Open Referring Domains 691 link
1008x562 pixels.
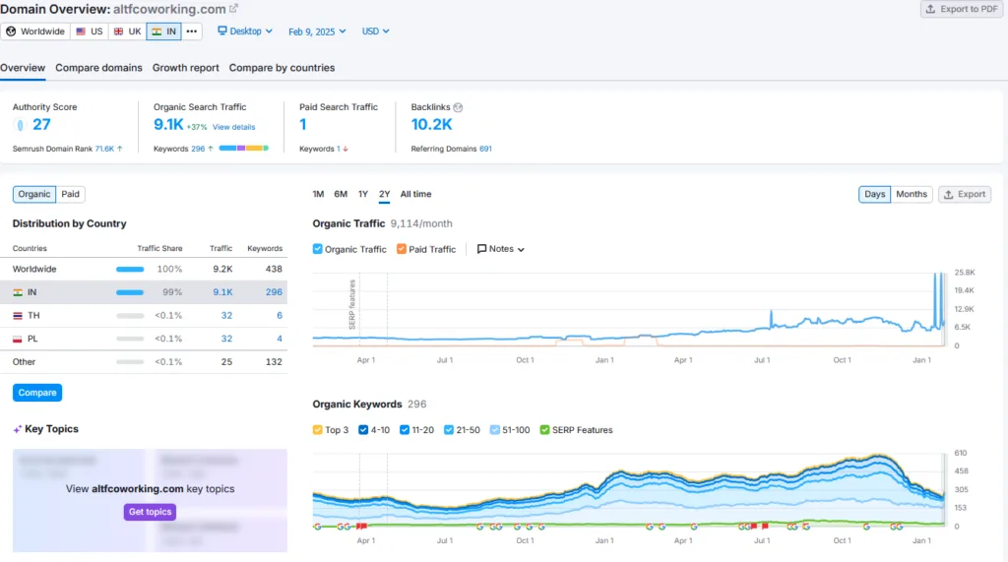click(485, 149)
